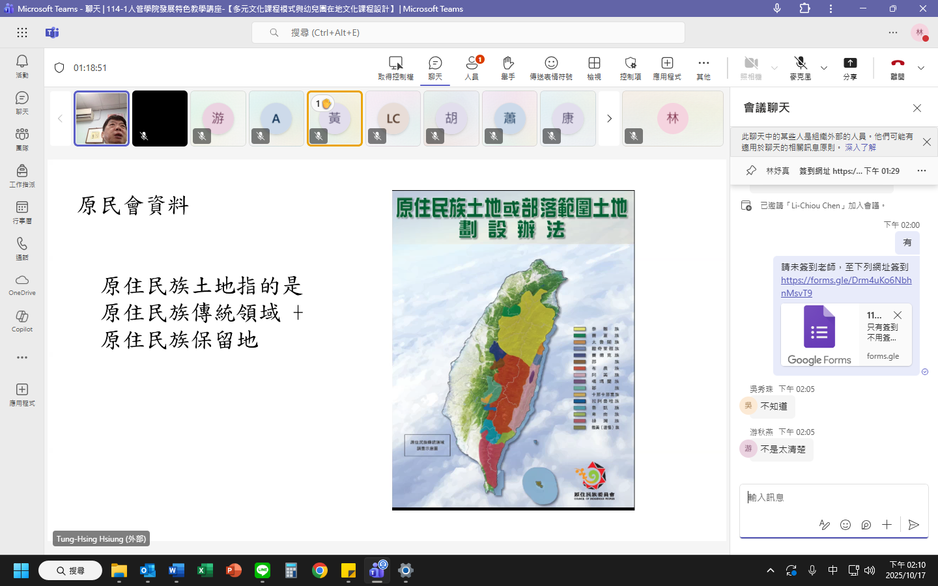Click the Take control icon
The width and height of the screenshot is (938, 586).
[395, 67]
